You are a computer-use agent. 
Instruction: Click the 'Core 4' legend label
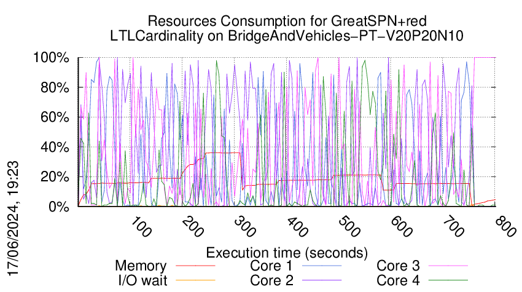click(398, 281)
